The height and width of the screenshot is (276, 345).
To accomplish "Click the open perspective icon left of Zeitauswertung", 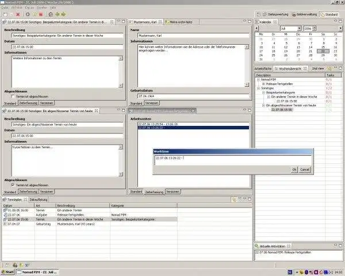I will [x=259, y=14].
